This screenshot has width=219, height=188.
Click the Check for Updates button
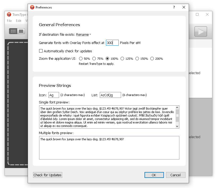(48, 175)
